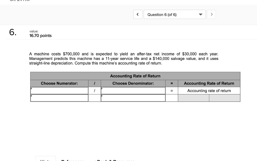This screenshot has width=257, height=161.
Task: Open the Question 6 (of 6) dropdown
Action: tap(175, 14)
